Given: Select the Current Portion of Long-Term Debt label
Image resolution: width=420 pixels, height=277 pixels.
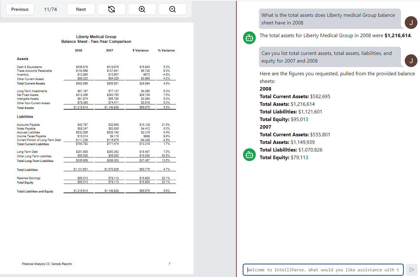Looking at the screenshot, I should [x=39, y=140].
